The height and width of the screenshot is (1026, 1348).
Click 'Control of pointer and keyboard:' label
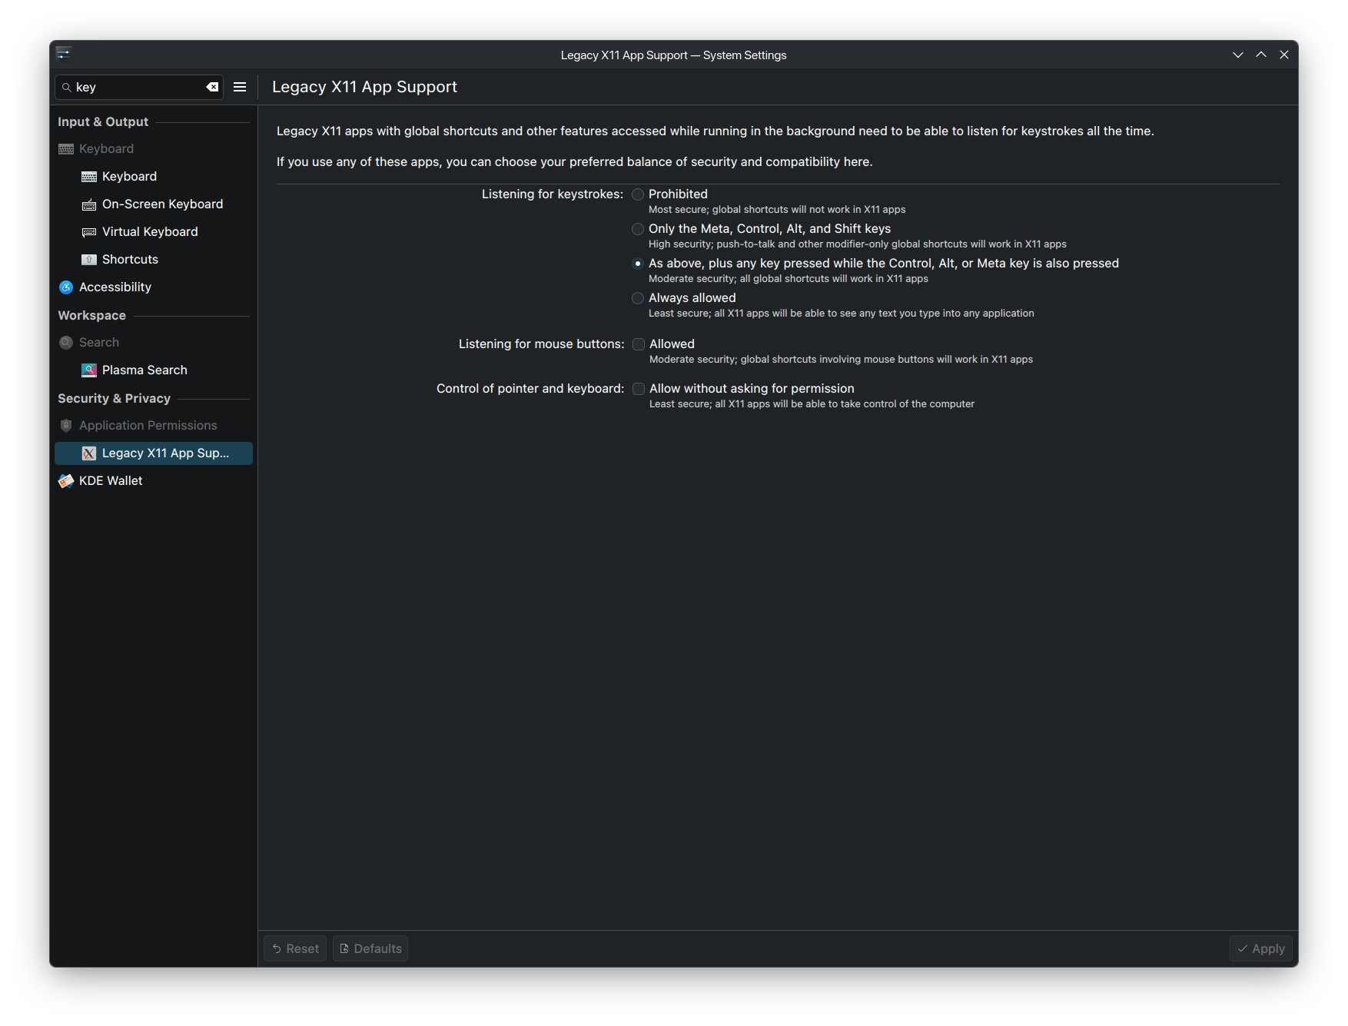point(530,389)
